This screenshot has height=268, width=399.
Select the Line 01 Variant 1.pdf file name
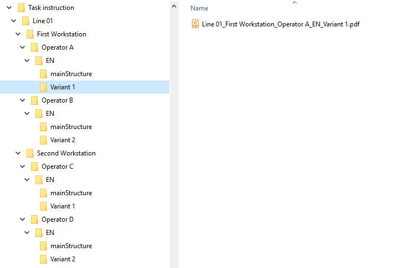(281, 24)
